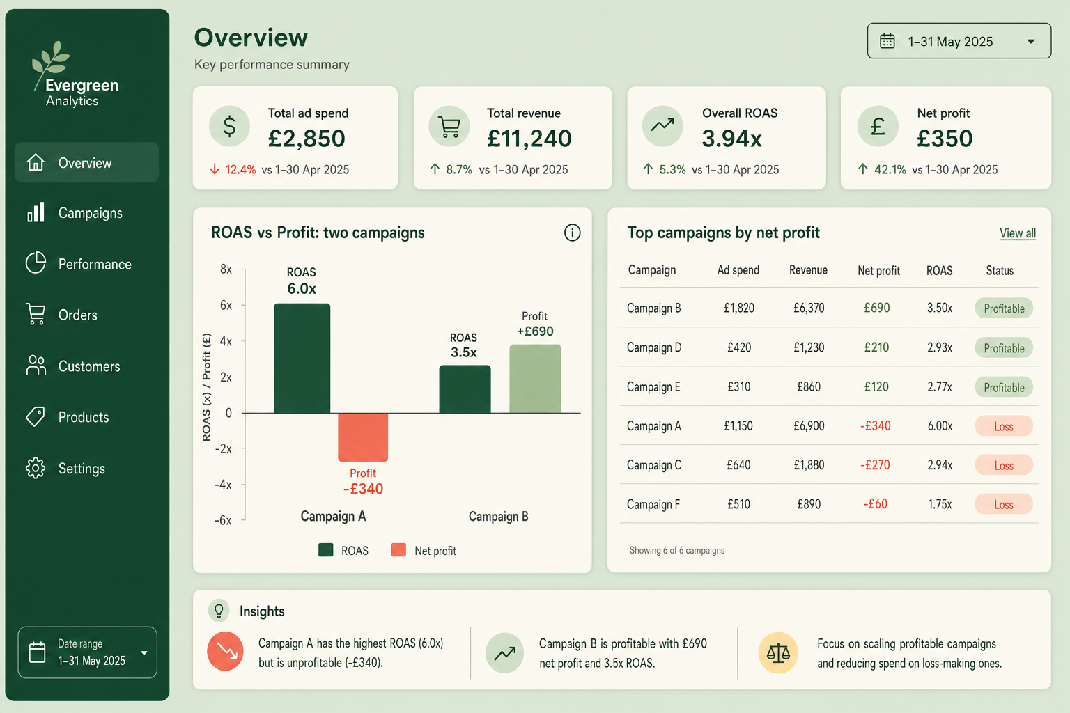
Task: Click the Campaigns bar chart icon
Action: (x=36, y=212)
